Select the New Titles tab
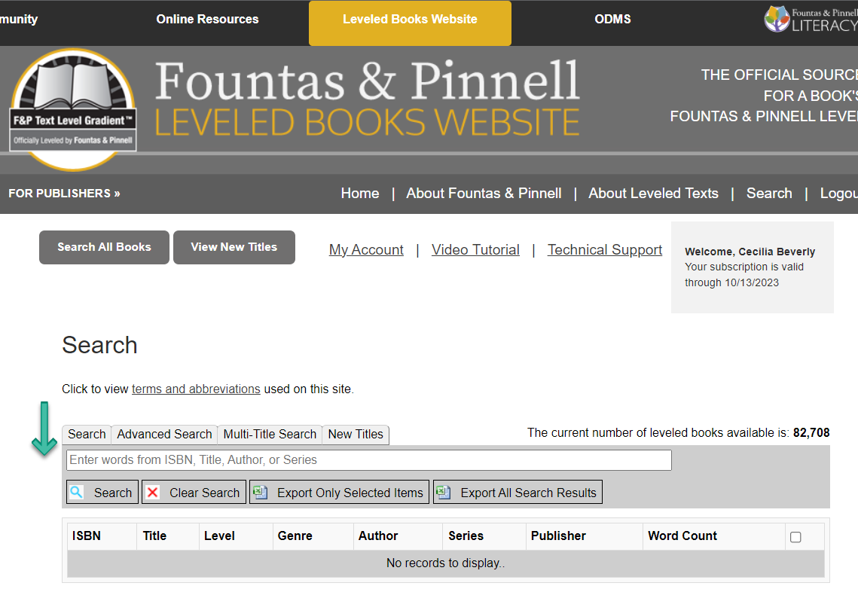 (x=356, y=435)
